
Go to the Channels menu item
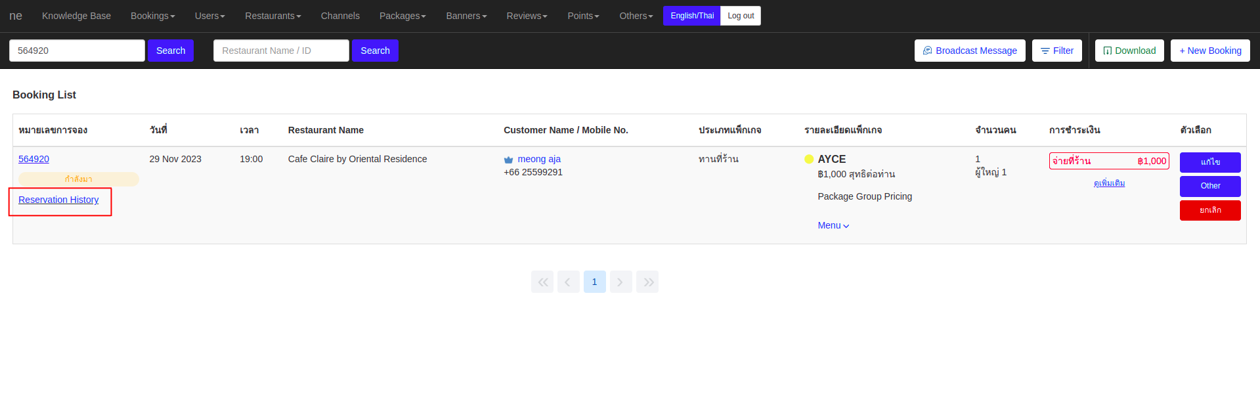340,16
